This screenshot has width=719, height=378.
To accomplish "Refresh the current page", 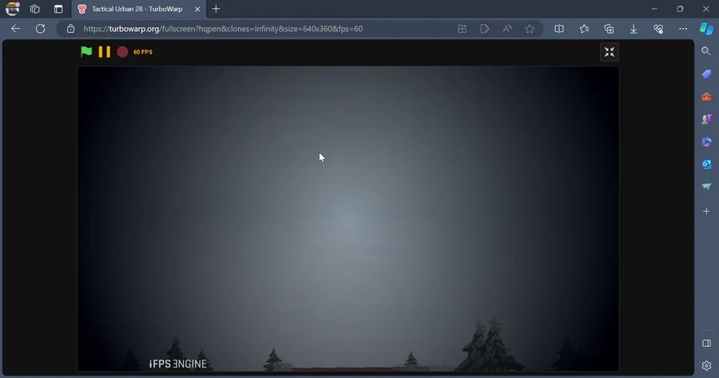I will pyautogui.click(x=41, y=29).
